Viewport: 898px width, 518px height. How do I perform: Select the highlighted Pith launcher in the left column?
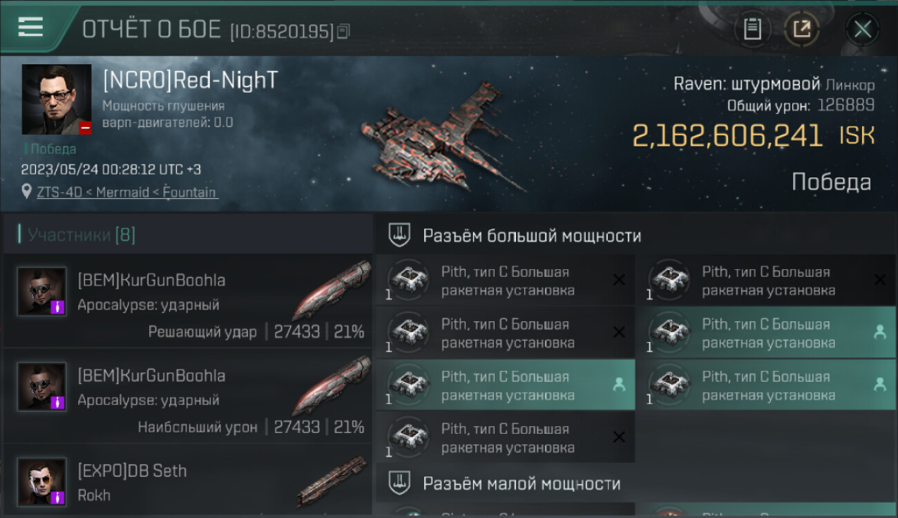coord(506,385)
